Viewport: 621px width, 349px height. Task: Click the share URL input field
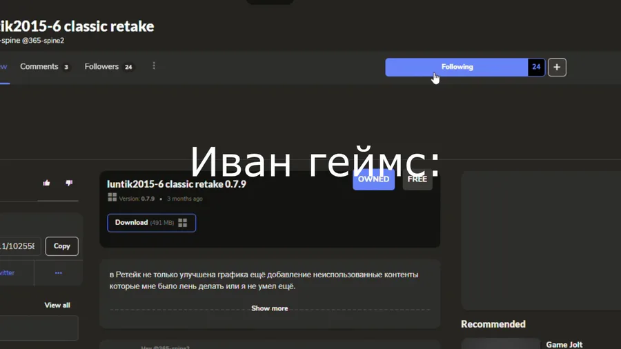pyautogui.click(x=20, y=246)
